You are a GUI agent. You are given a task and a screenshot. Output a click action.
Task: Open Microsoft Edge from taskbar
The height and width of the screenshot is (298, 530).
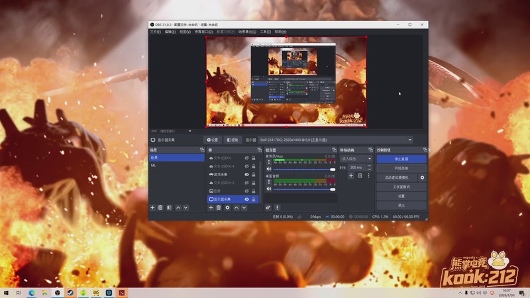coord(32,293)
